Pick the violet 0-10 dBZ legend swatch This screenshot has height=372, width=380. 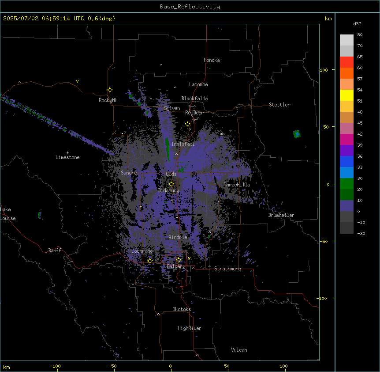pyautogui.click(x=346, y=206)
